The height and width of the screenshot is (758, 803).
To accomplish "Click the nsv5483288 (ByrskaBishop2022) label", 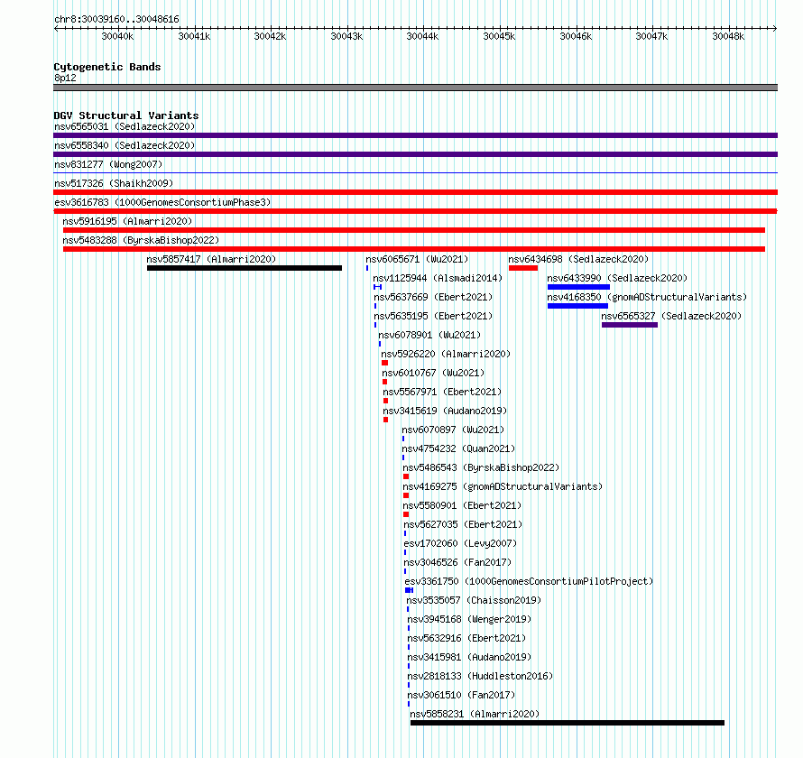I will click(141, 240).
